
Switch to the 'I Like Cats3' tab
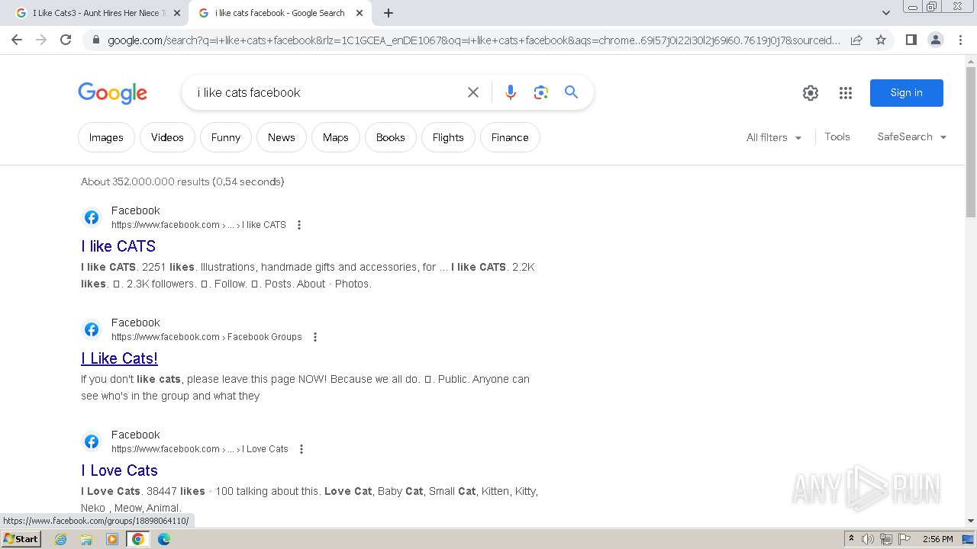[95, 13]
